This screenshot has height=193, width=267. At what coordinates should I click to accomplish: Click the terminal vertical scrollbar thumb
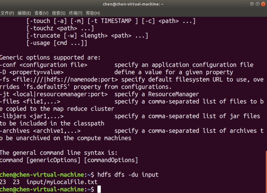pos(266,171)
